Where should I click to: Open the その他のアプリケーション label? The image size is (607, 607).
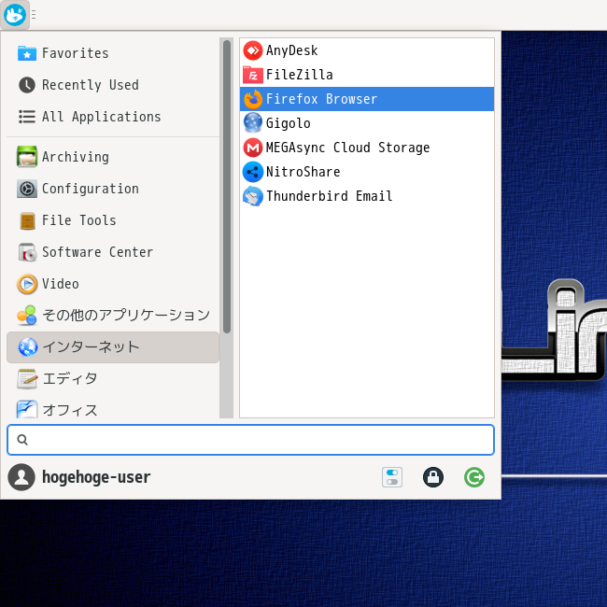[x=126, y=316]
